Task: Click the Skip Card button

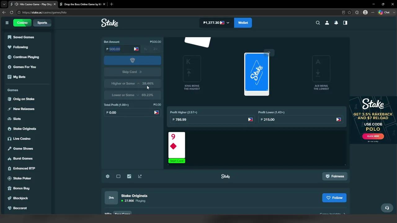Action: coord(132,72)
